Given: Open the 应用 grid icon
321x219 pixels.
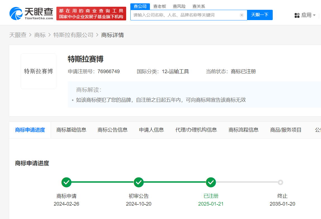Looking at the screenshot, I should (x=297, y=15).
